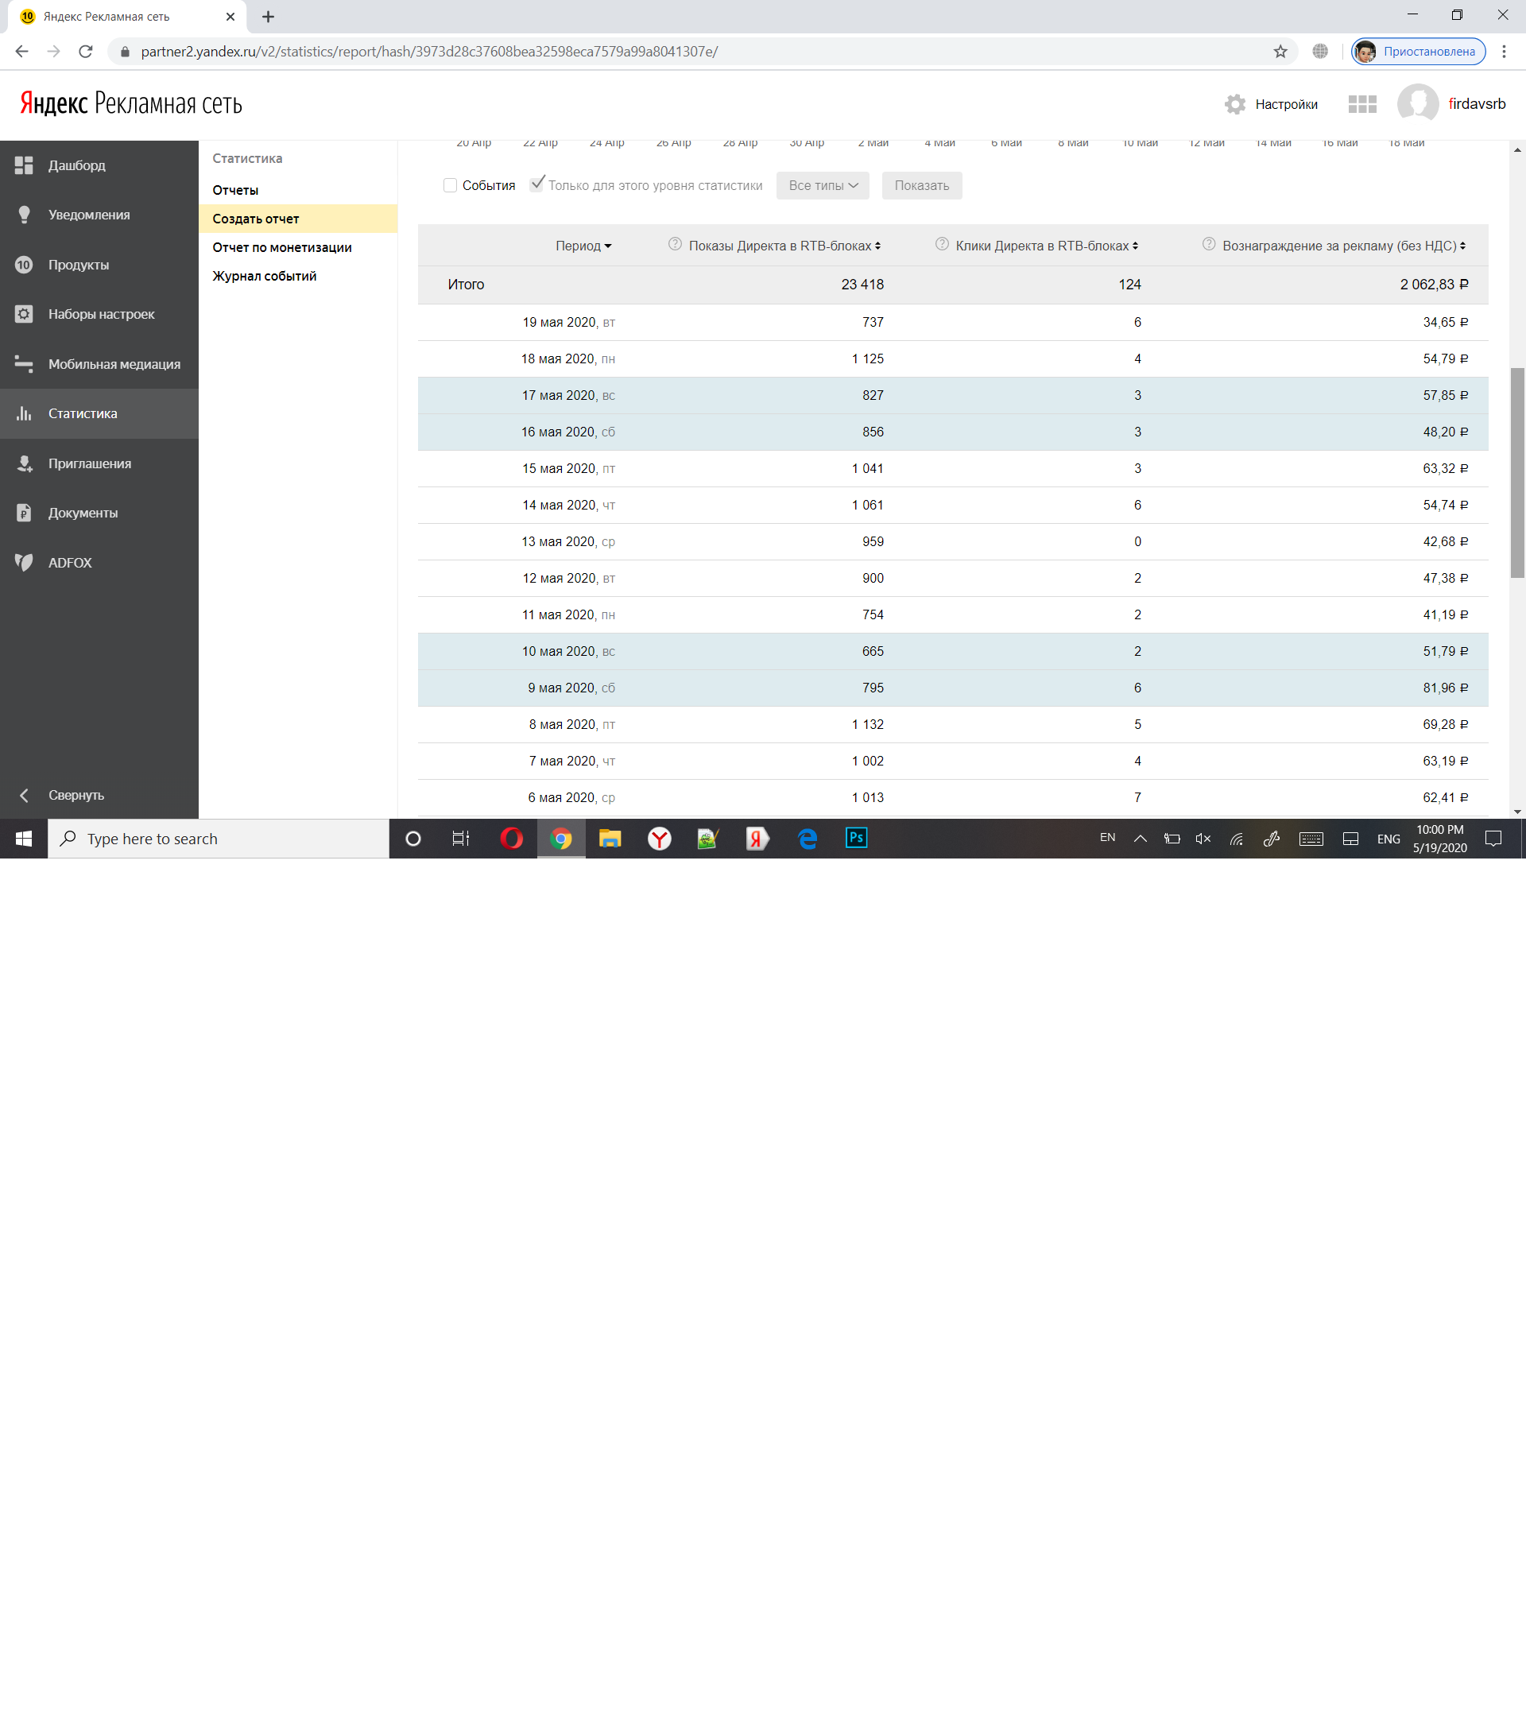Enable the События checkbox

pos(450,186)
